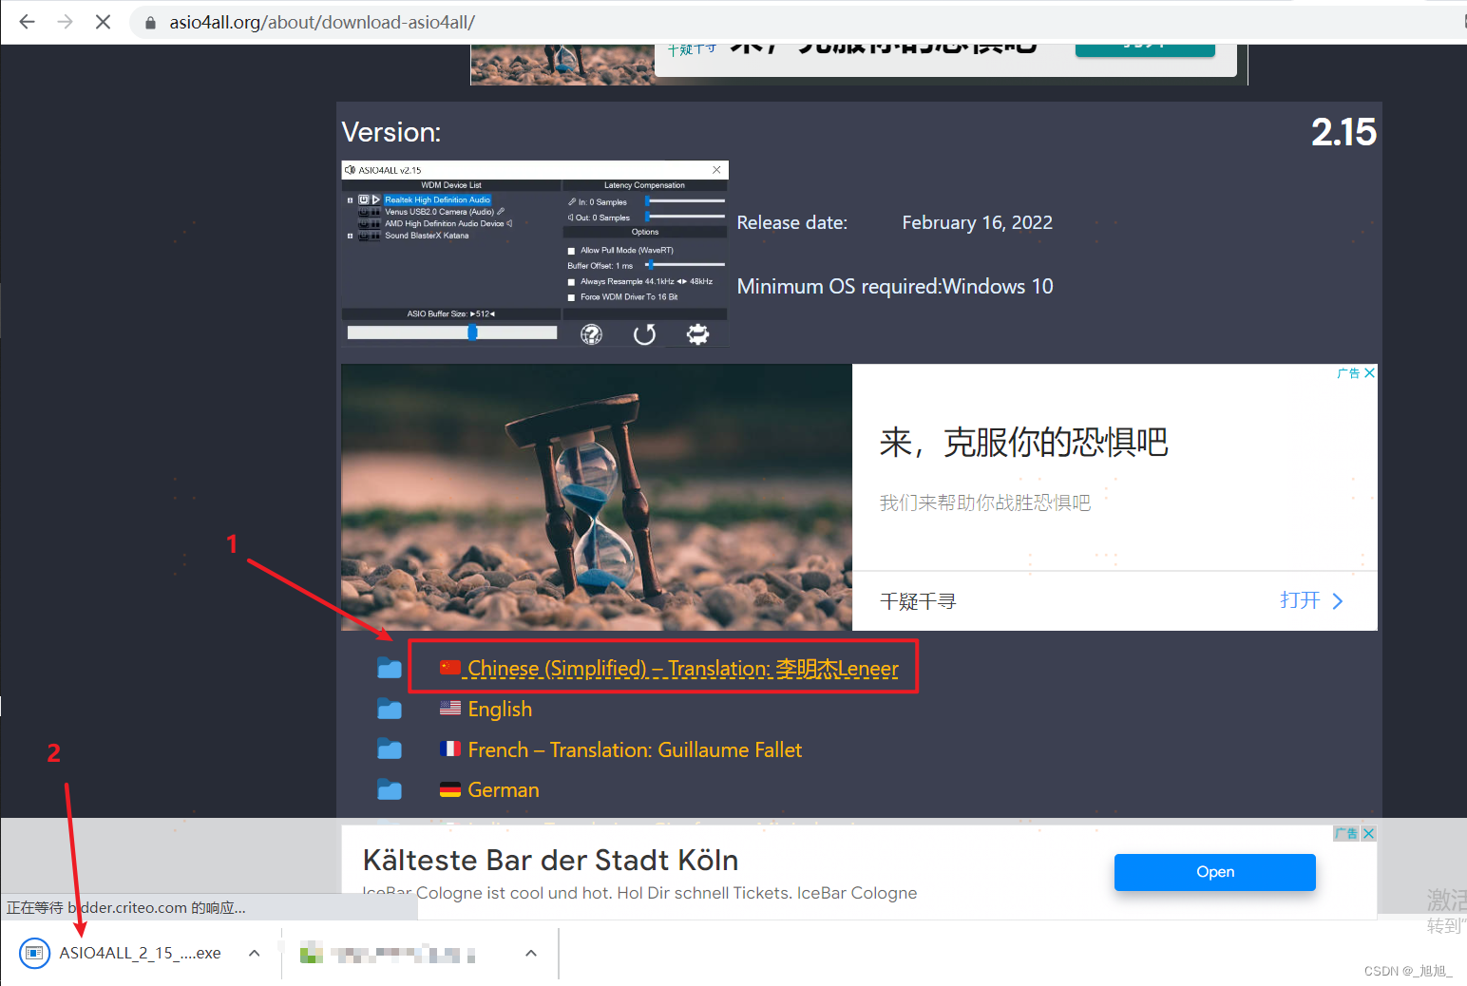This screenshot has height=986, width=1467.
Task: Click settings gear icon in ASIO4ALL screenshot
Action: [x=697, y=334]
